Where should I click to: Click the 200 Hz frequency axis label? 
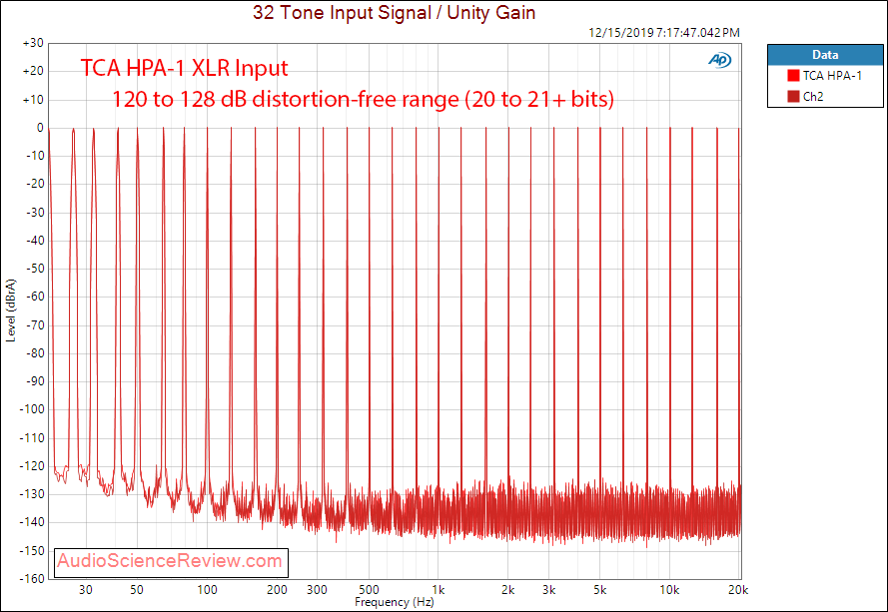pos(277,590)
